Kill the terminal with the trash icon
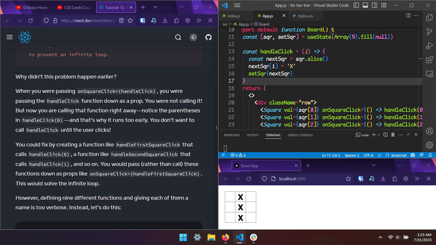The height and width of the screenshot is (245, 436). tap(393, 135)
